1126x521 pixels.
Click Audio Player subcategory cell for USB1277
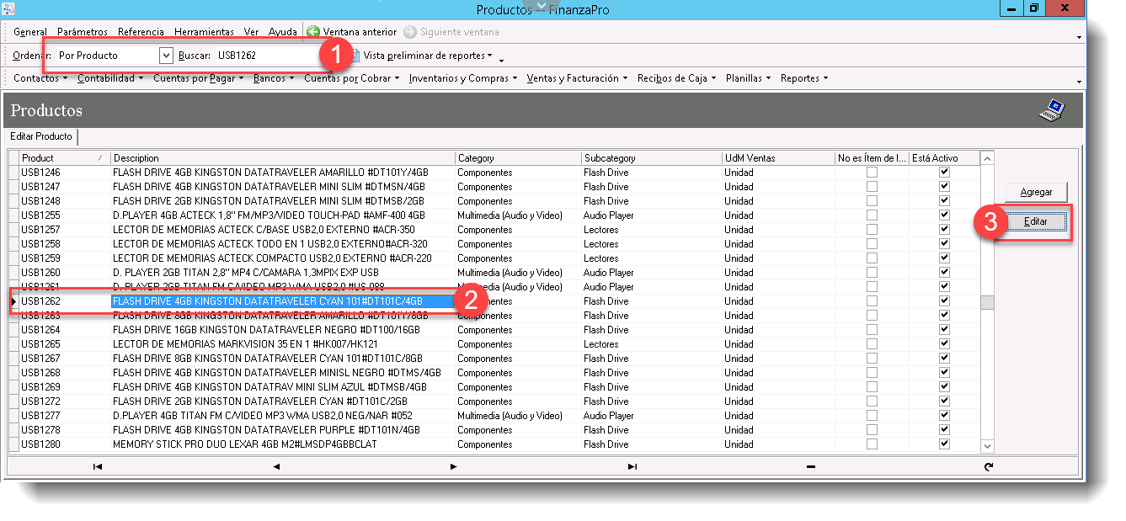pos(652,416)
